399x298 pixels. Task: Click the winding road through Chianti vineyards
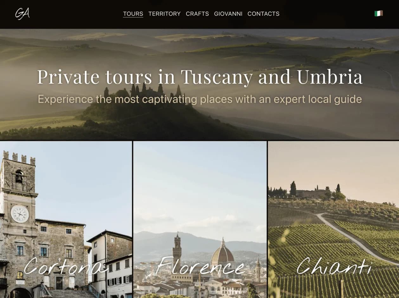[352, 238]
